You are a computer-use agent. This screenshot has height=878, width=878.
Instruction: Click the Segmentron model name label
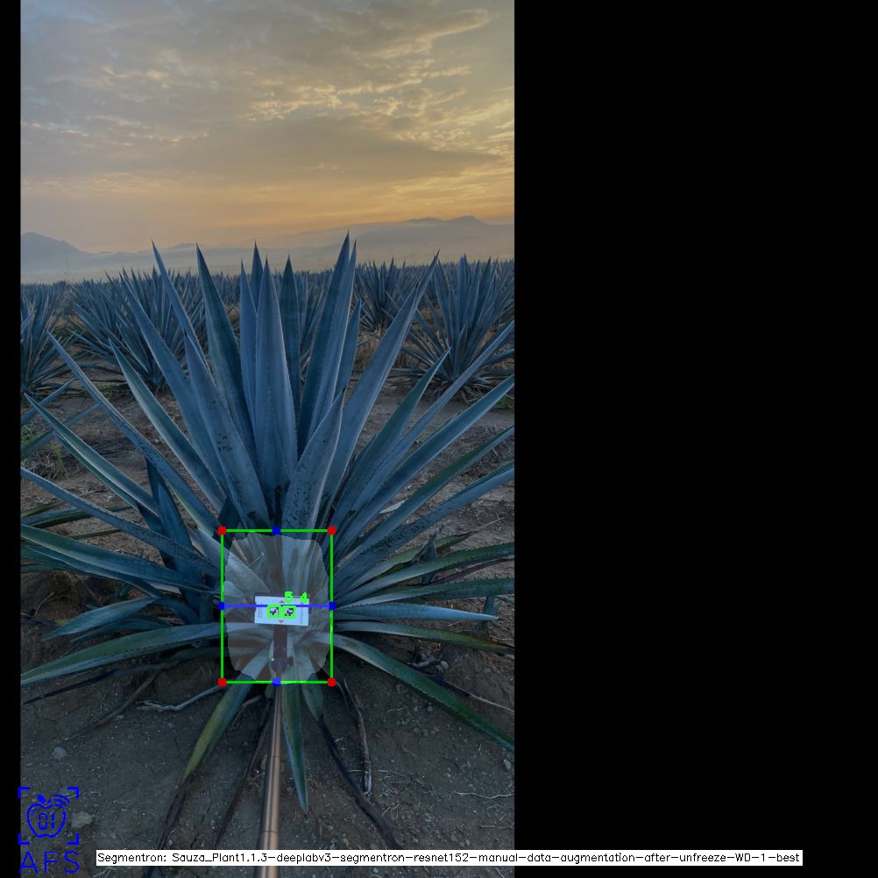(x=449, y=858)
